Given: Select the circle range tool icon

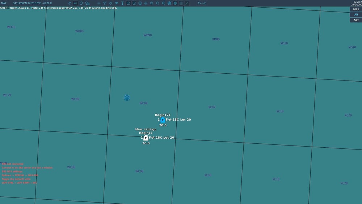Looking at the screenshot, I should 81,3.
